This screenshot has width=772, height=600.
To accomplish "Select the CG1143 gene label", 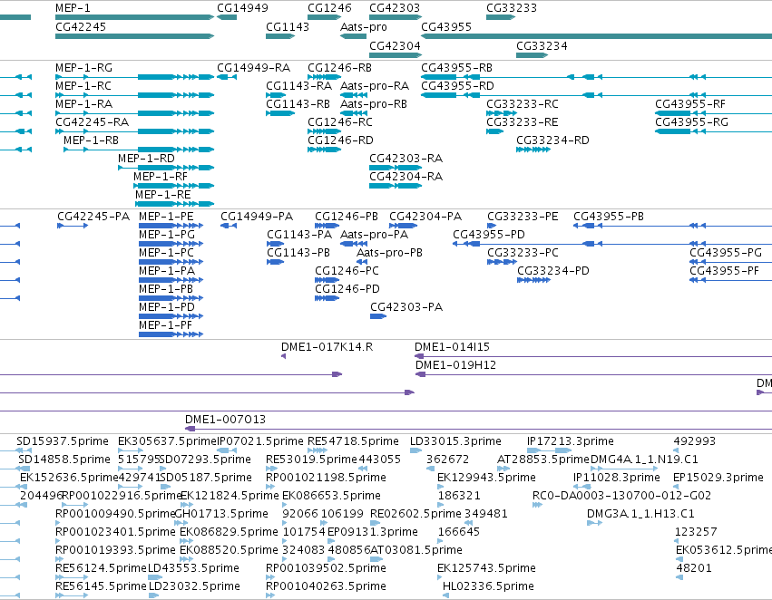I will (288, 26).
